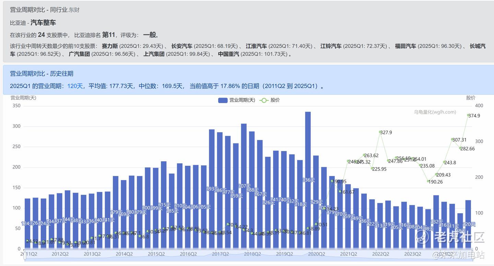The width and height of the screenshot is (494, 266).
Task: Open the 江铃汽车 stock link
Action: (x=331, y=46)
